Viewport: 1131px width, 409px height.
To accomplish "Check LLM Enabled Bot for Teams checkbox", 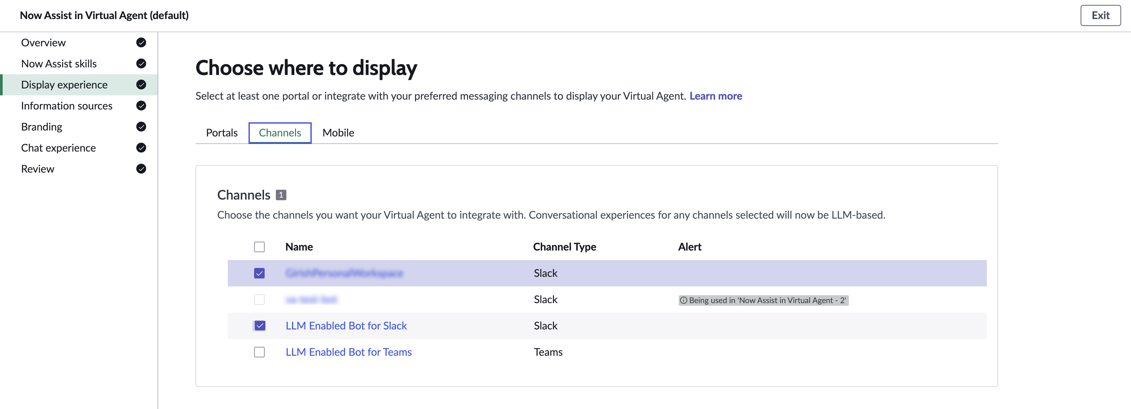I will (x=259, y=352).
